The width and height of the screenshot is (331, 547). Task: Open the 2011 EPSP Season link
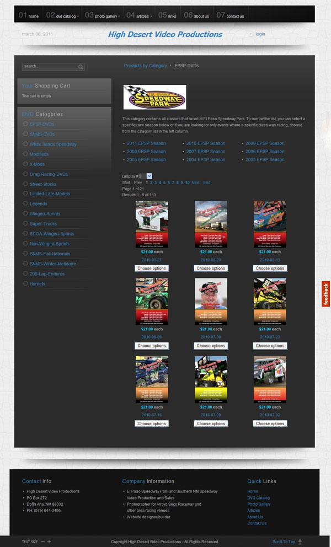pyautogui.click(x=146, y=143)
